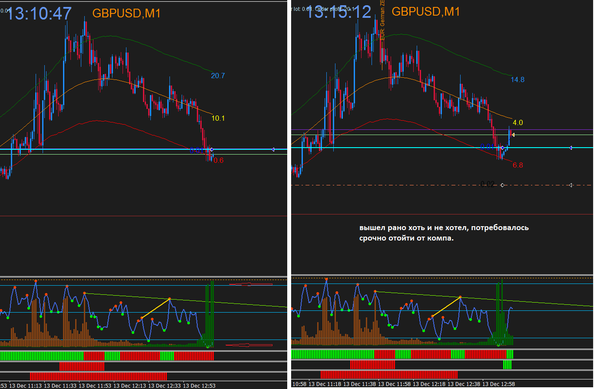Click the white marker next to 0.02 label
The width and height of the screenshot is (594, 389).
click(x=502, y=185)
